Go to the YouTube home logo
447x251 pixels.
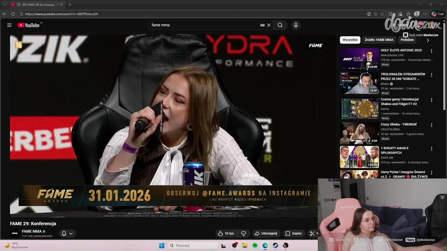tap(29, 25)
